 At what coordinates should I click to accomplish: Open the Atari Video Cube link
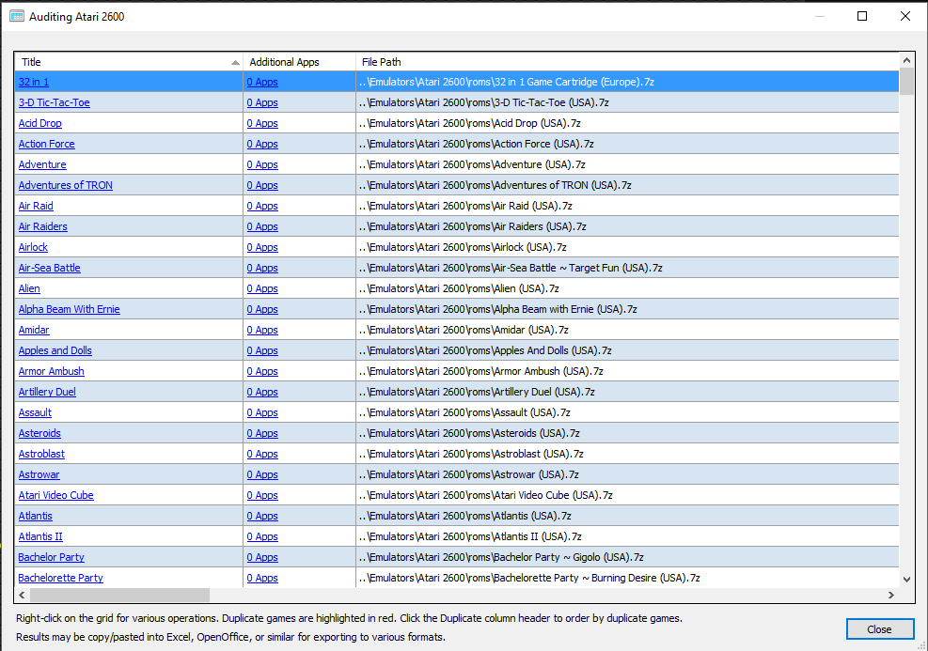pos(55,495)
